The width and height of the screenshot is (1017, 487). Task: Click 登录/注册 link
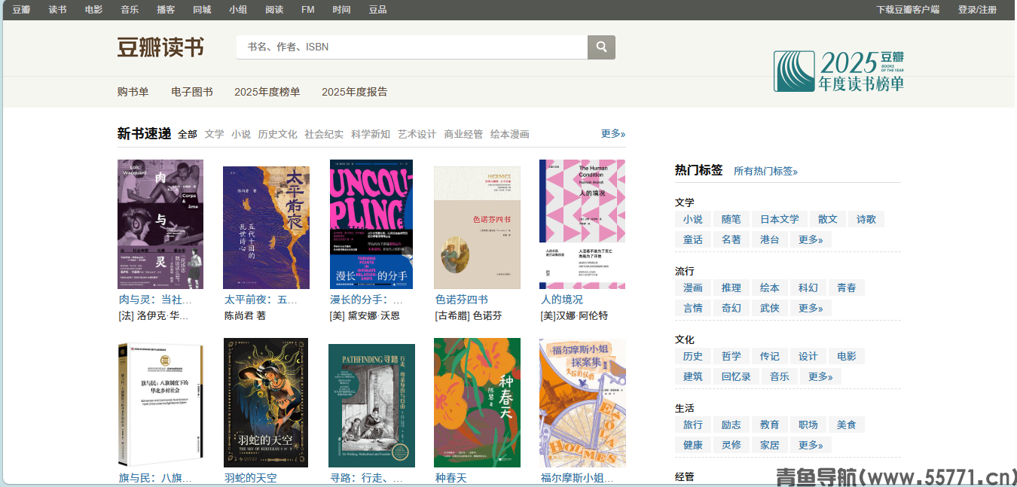click(x=977, y=10)
